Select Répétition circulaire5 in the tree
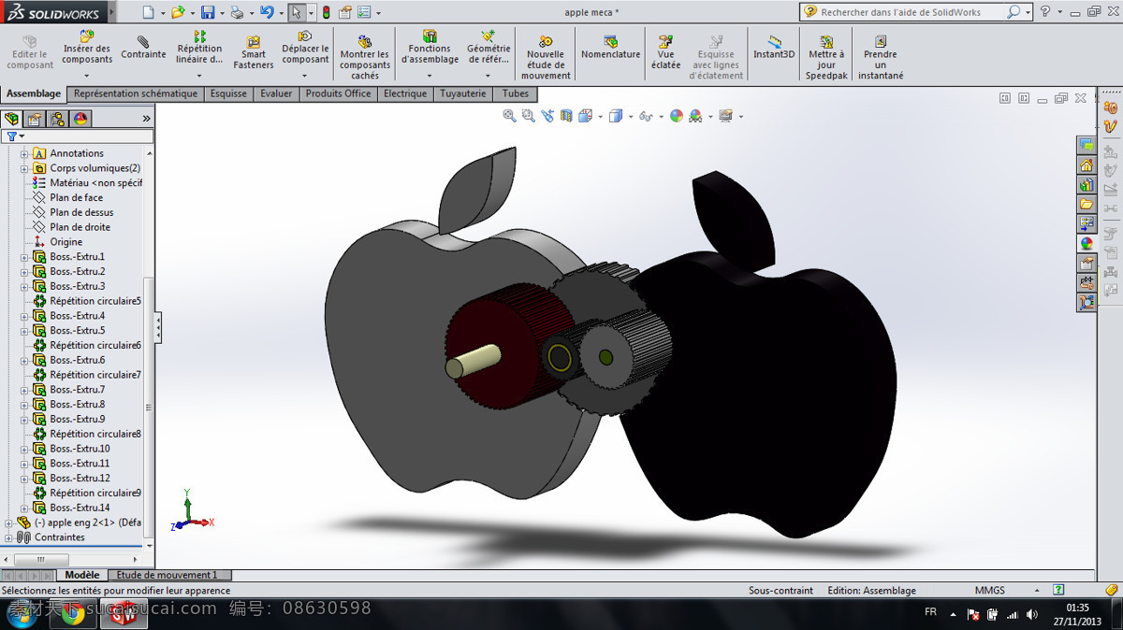Viewport: 1123px width, 630px height. [x=86, y=301]
